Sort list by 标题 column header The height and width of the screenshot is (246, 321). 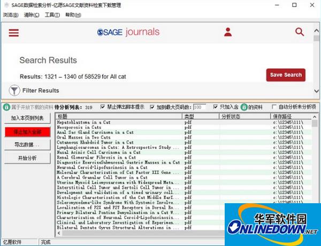point(119,116)
